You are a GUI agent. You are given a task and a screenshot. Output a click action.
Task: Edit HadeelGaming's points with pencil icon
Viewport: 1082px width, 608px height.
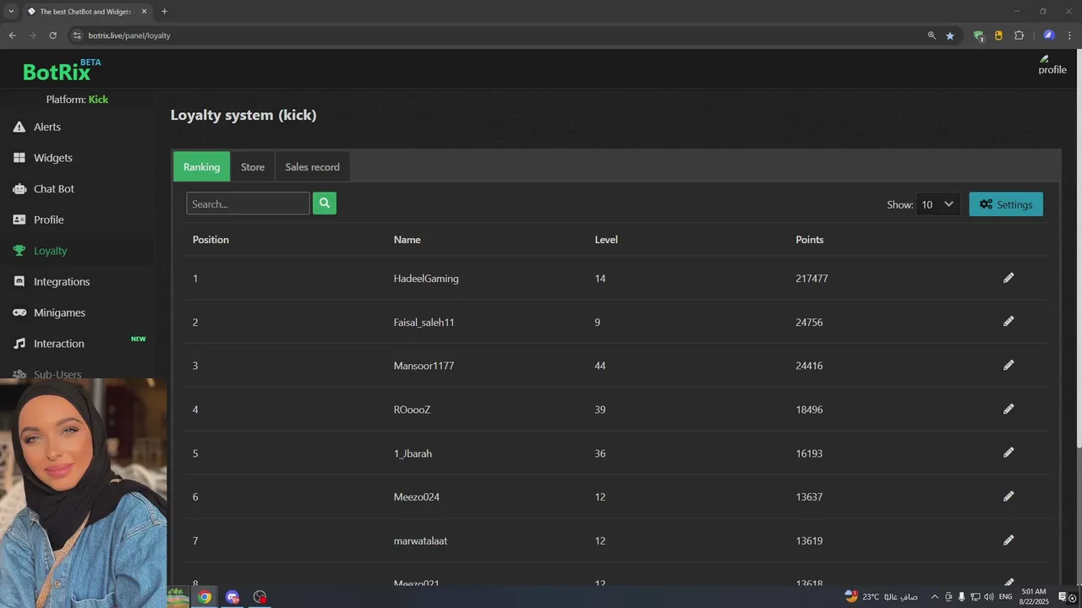(x=1008, y=278)
